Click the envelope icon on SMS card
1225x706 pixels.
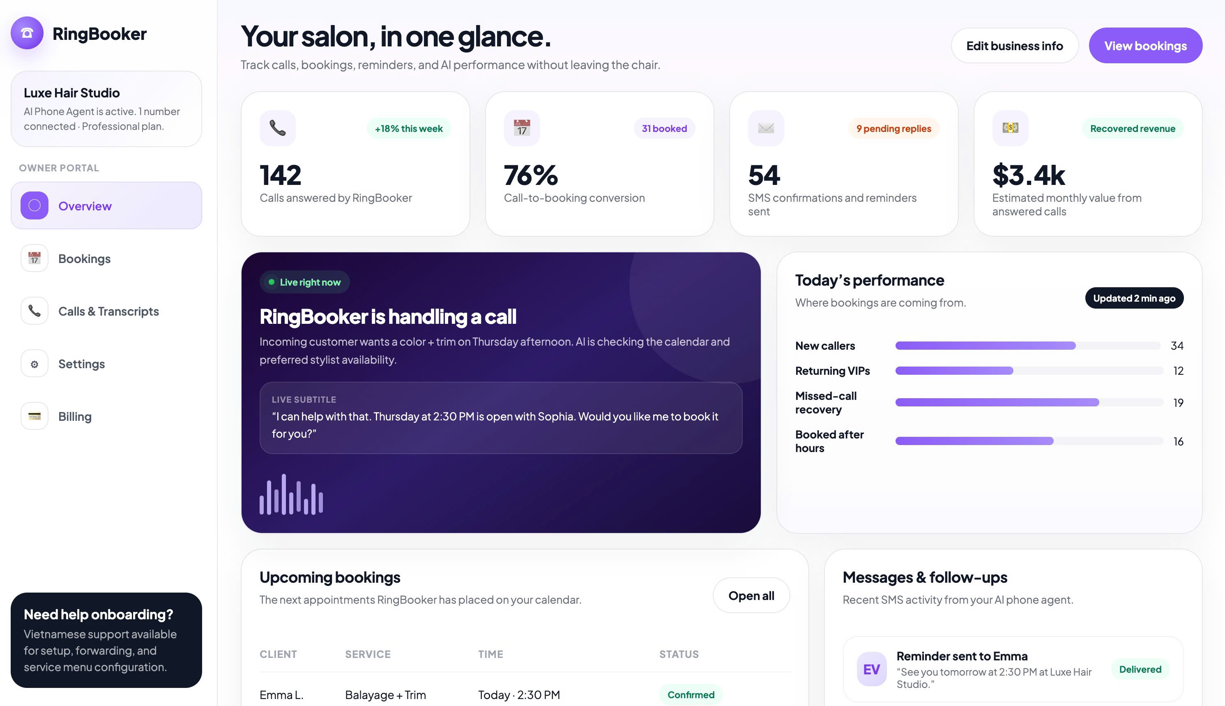[x=766, y=128]
